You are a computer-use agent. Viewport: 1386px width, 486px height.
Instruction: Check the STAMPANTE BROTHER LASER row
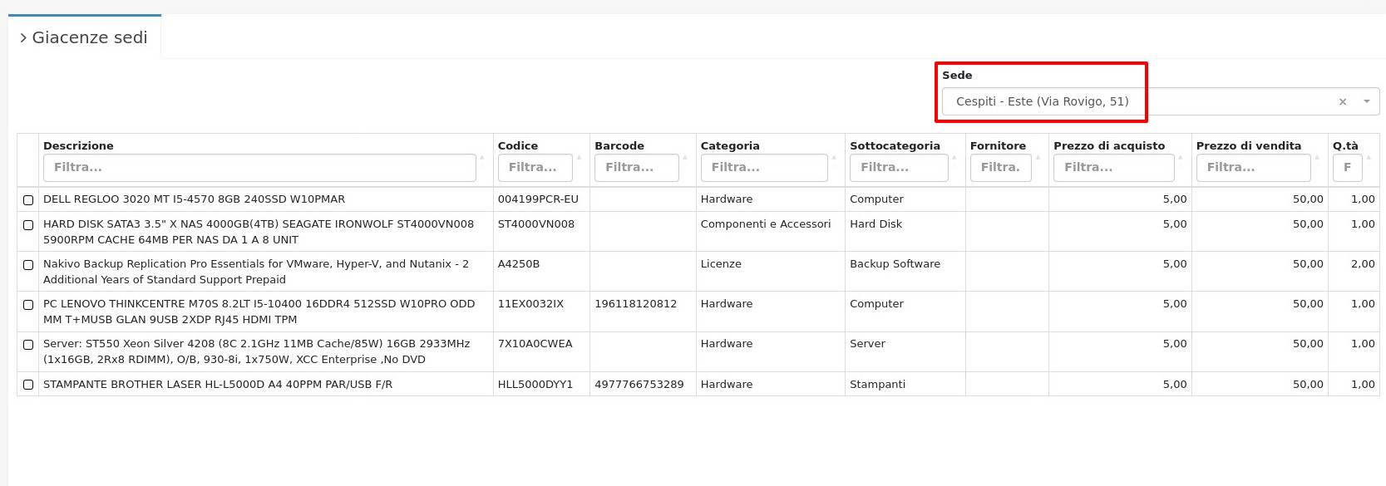tap(28, 385)
